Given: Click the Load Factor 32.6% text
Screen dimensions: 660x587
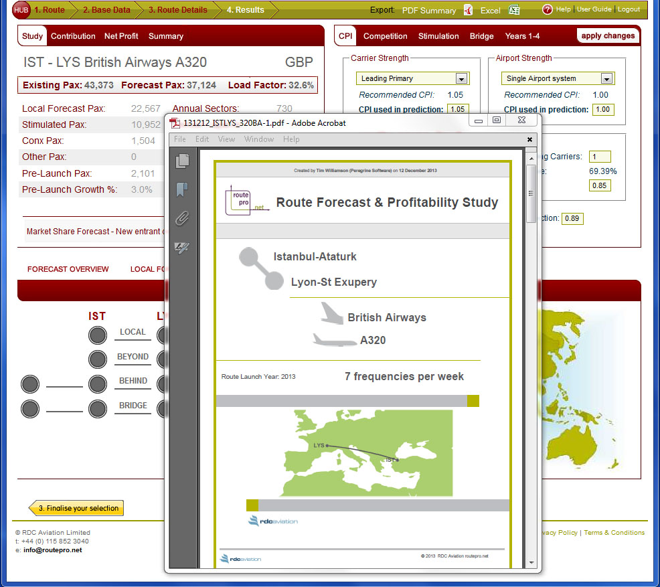Looking at the screenshot, I should [270, 85].
